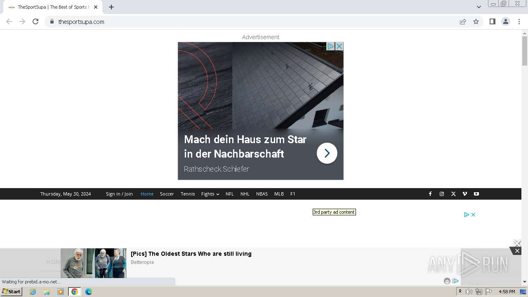Open AdChoices icon in bottom ad bar
Screen dimensions: 528x297
tap(455, 281)
